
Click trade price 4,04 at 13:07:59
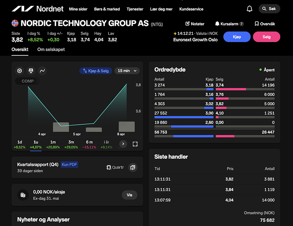(229, 200)
